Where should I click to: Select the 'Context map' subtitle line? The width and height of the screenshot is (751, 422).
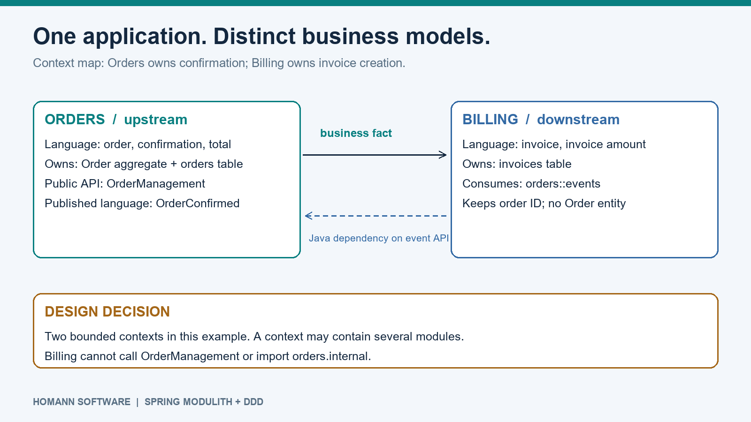tap(219, 63)
